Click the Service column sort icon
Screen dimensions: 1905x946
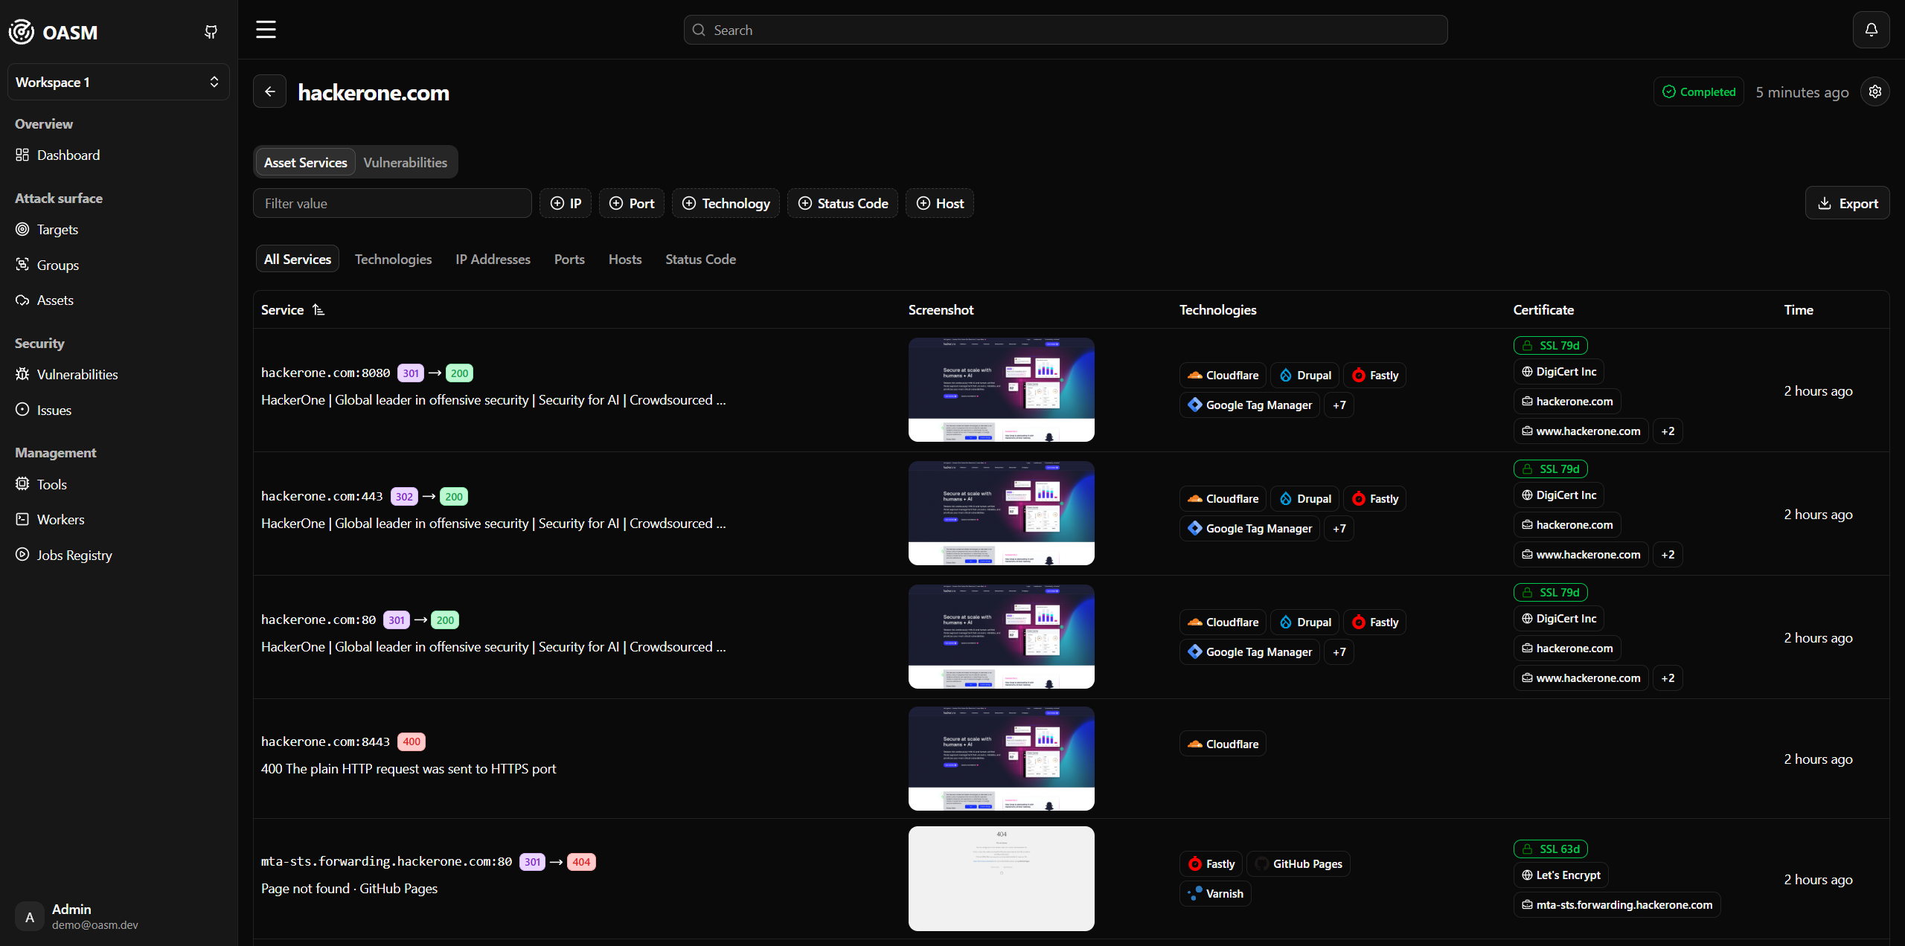coord(318,309)
